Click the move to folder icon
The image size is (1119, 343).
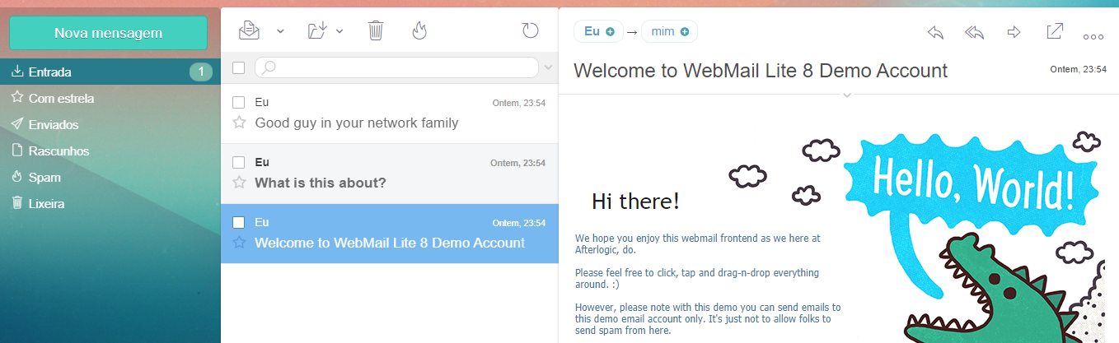317,31
